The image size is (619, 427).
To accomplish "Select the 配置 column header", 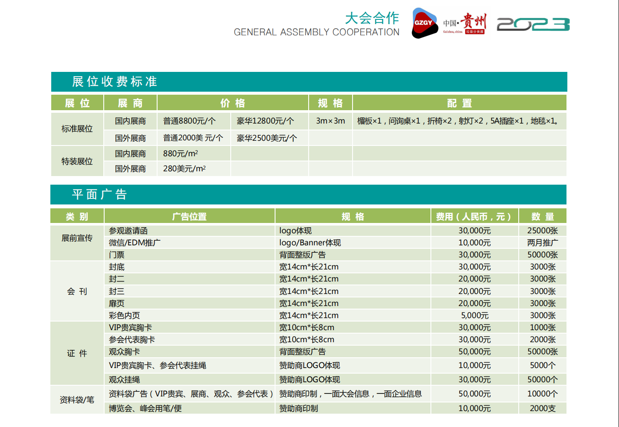I will pyautogui.click(x=459, y=103).
